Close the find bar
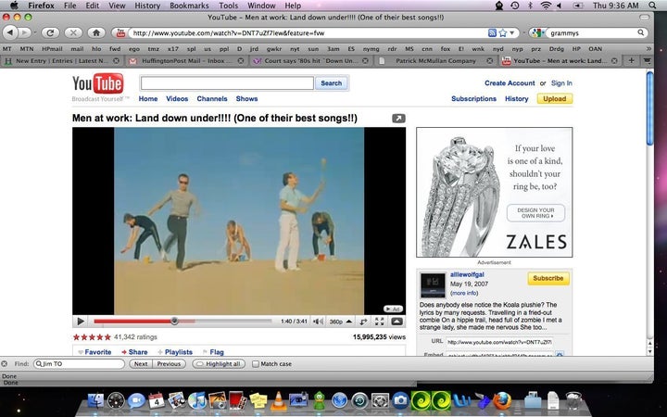 (x=5, y=364)
